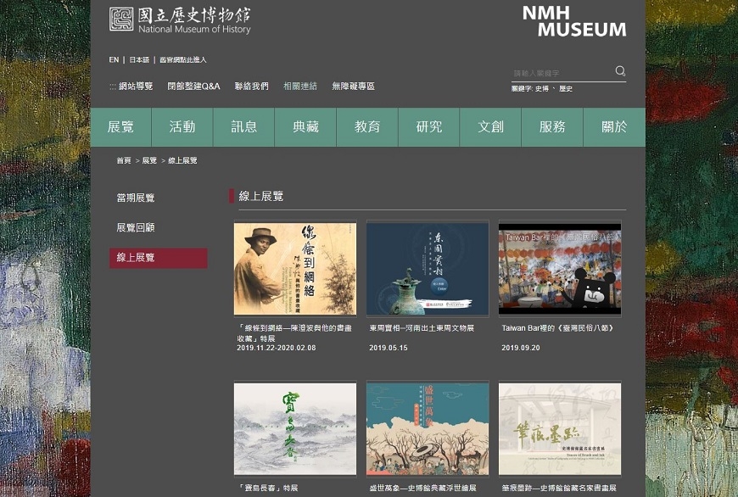Select the 關於 menu item

click(x=615, y=126)
